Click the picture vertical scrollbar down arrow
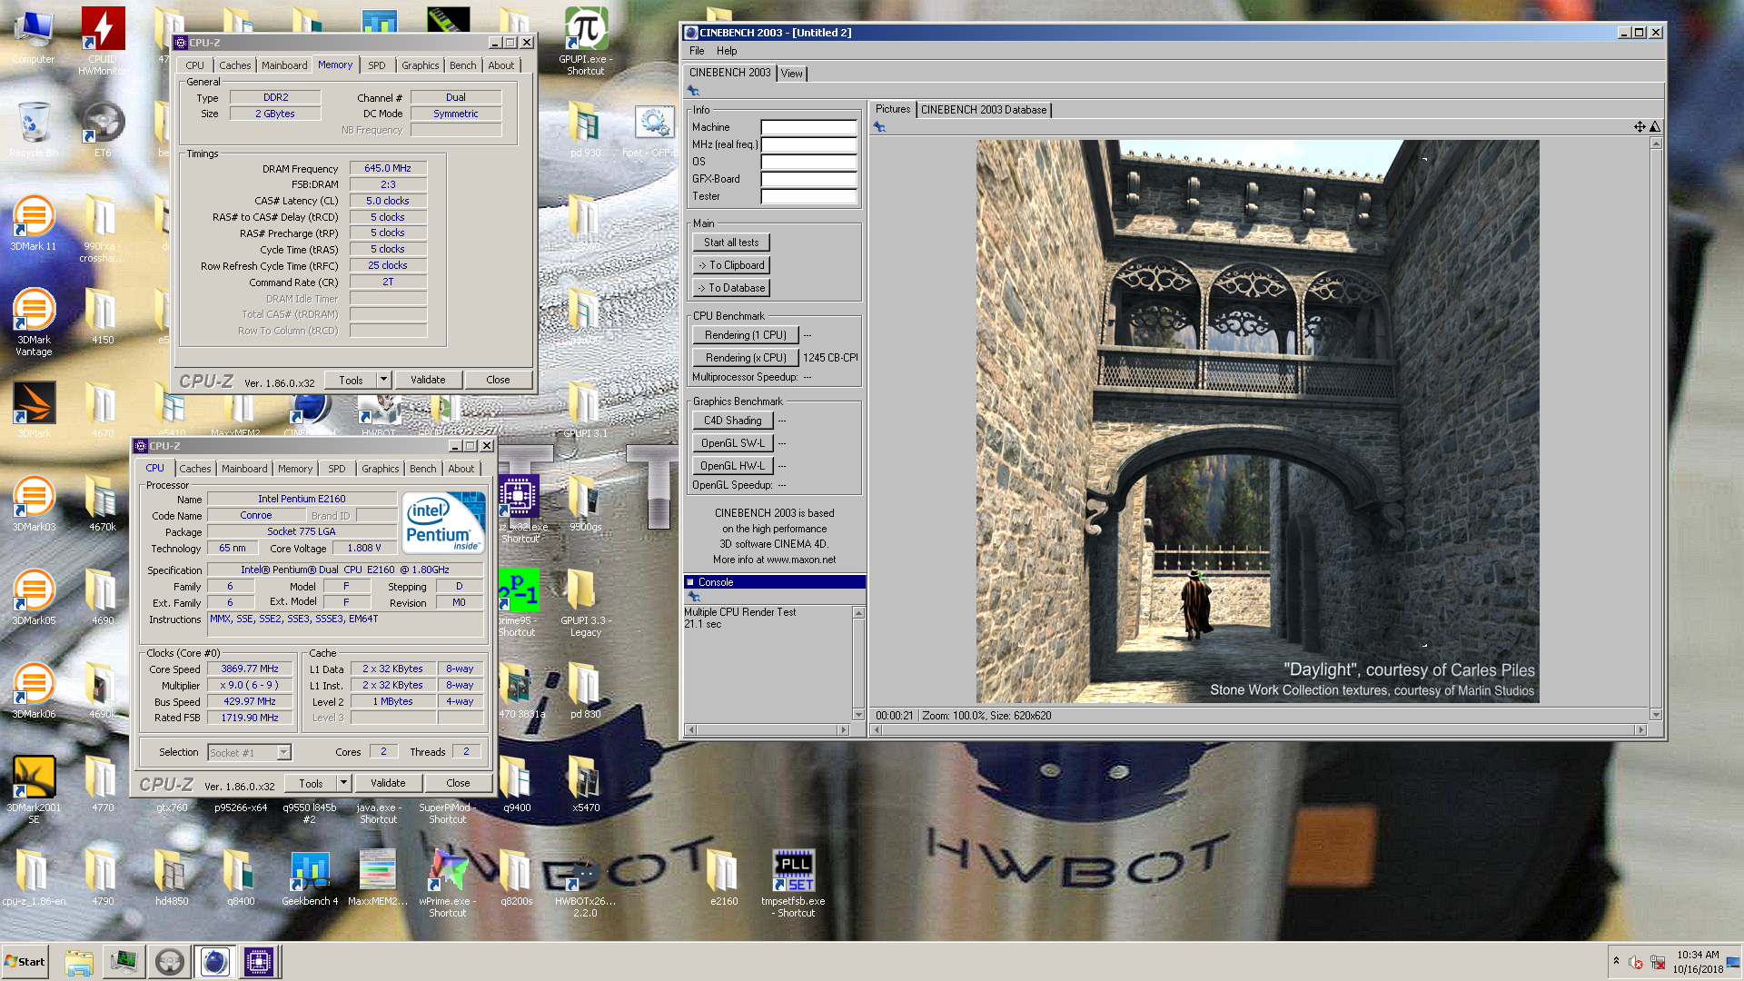The height and width of the screenshot is (981, 1744). [x=1656, y=715]
